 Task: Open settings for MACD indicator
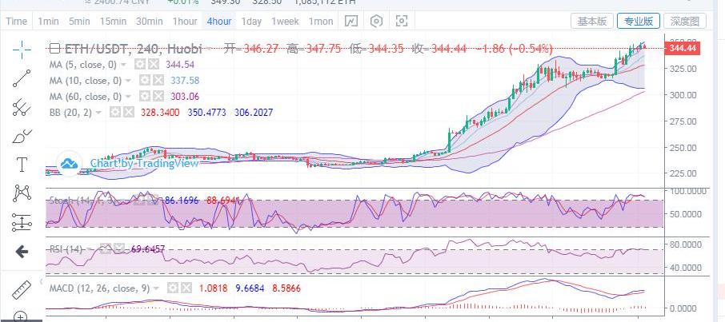pos(173,288)
